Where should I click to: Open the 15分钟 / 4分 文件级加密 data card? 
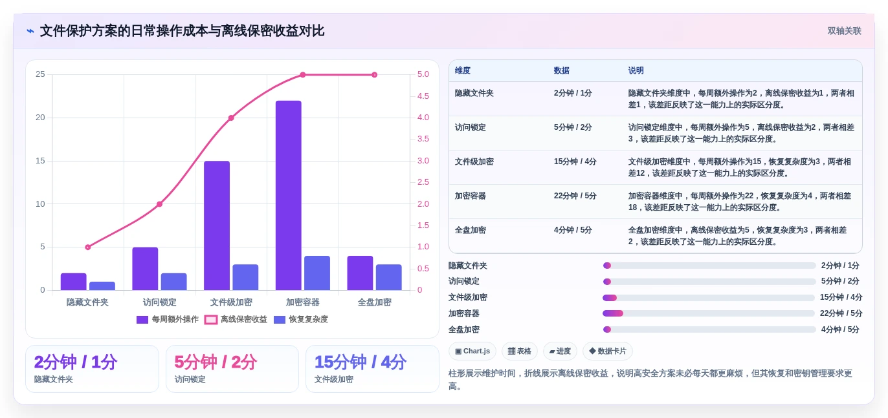[372, 369]
